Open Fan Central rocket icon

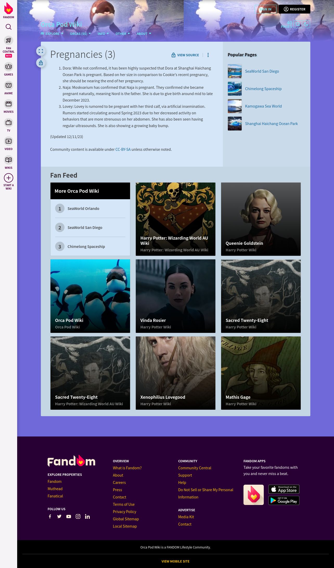coord(9,40)
